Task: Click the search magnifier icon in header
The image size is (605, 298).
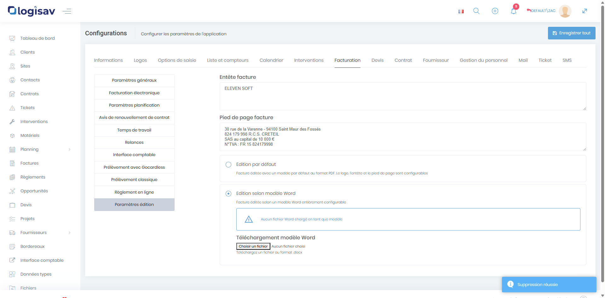Action: click(476, 11)
